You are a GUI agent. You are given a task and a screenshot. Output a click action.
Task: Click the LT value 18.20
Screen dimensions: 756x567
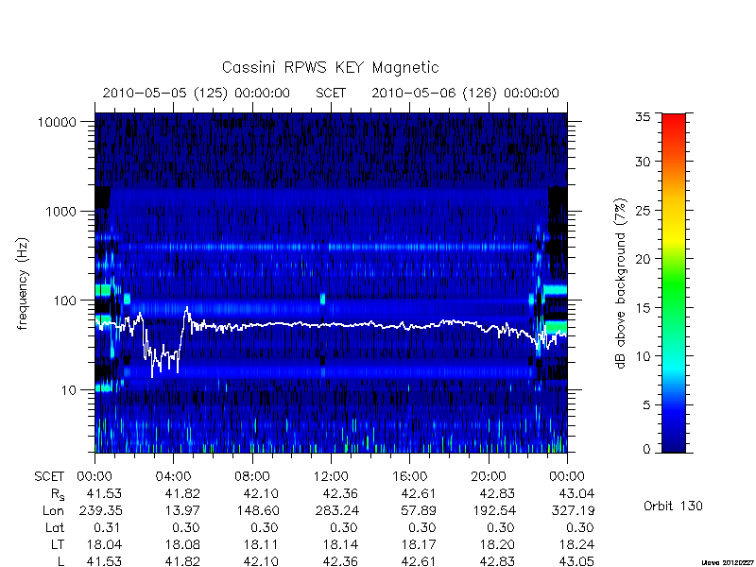point(497,545)
